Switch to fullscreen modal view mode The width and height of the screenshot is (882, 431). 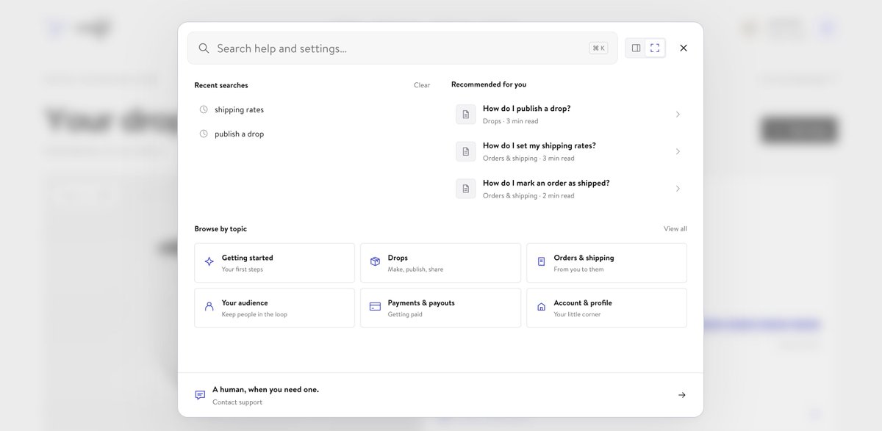[655, 48]
